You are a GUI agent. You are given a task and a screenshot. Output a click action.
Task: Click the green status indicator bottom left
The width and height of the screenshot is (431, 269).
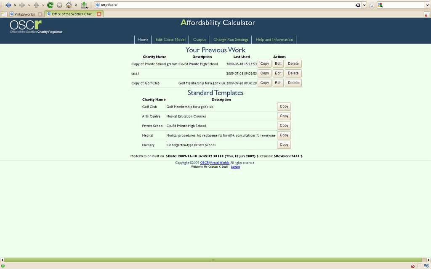tap(3, 266)
